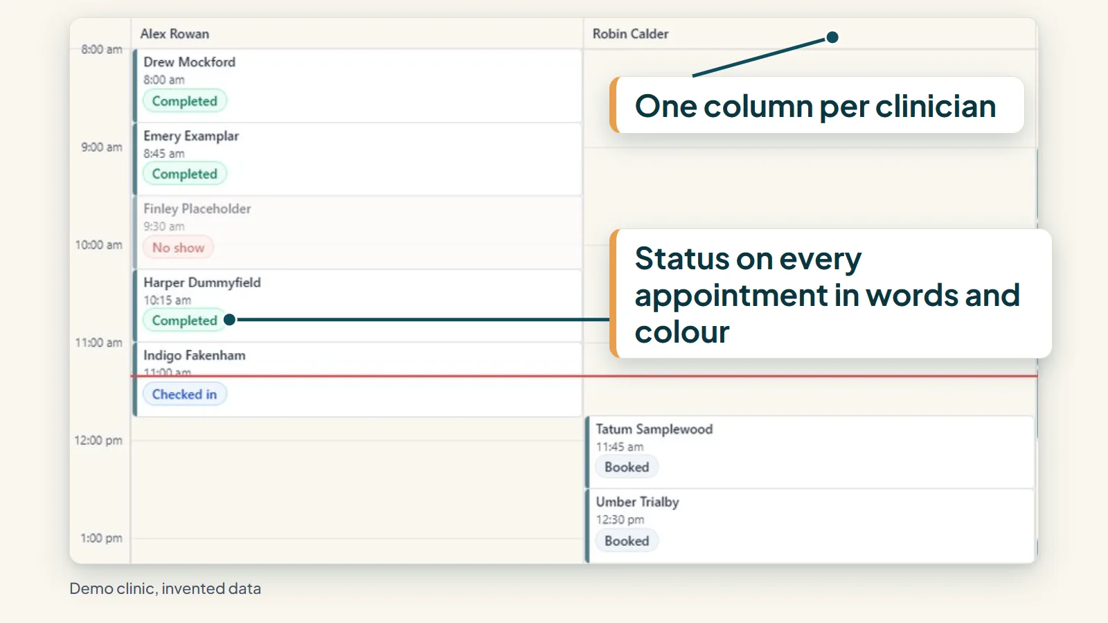
Task: Open Drew Mockford's 8:00 am appointment
Action: click(x=357, y=86)
